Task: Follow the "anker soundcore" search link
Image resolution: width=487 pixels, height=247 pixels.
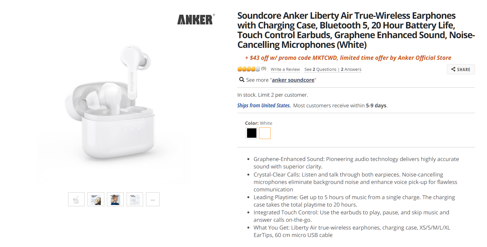Action: [x=293, y=80]
